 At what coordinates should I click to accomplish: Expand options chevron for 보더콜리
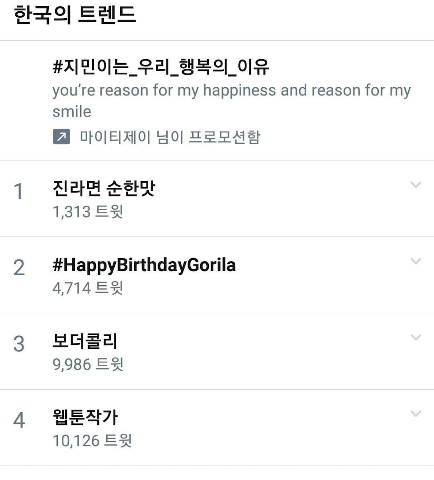point(415,338)
